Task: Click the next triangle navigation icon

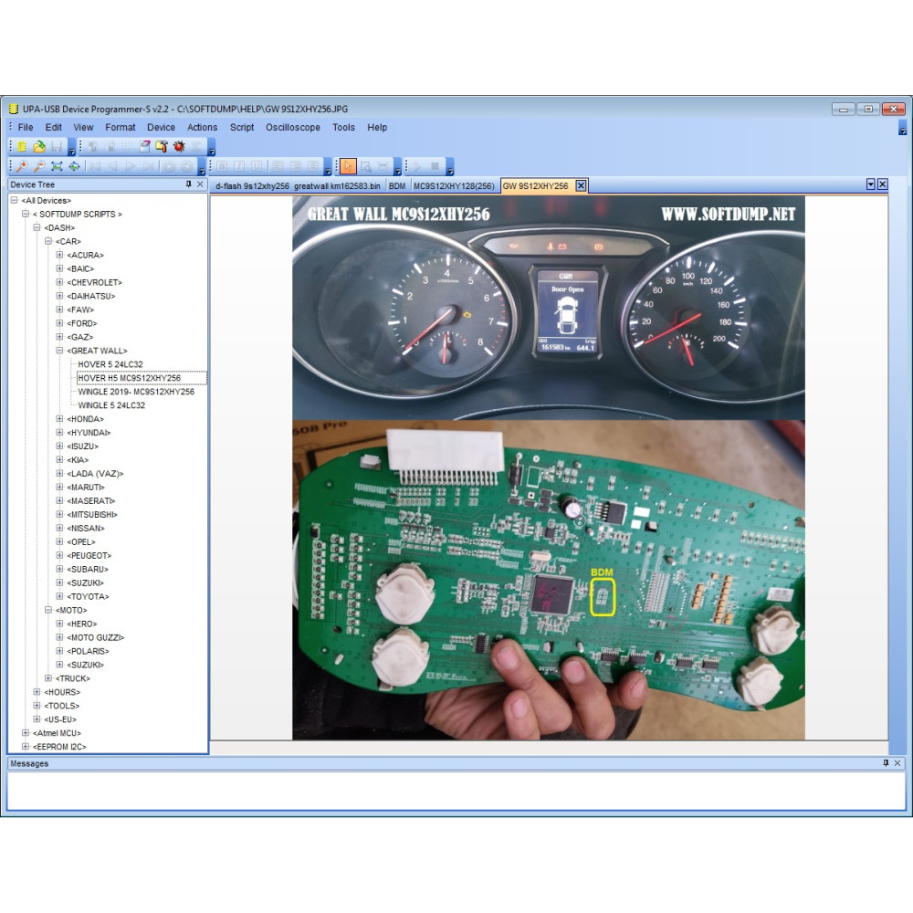Action: pyautogui.click(x=131, y=166)
